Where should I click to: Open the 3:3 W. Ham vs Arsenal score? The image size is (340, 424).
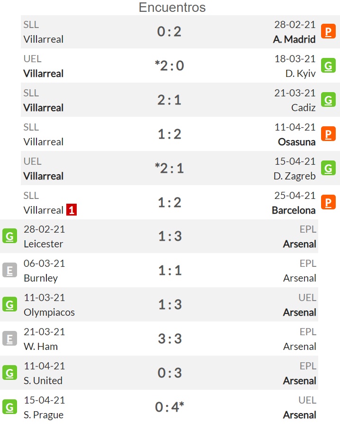coord(170,339)
